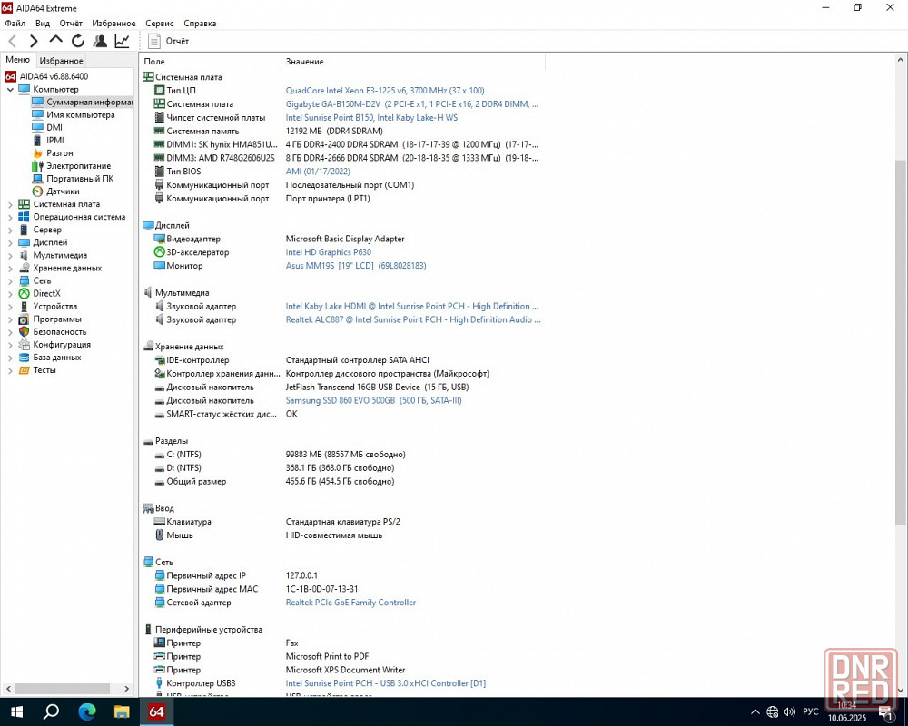Expand the Системная плата tree node
The width and height of the screenshot is (908, 726).
pyautogui.click(x=10, y=204)
